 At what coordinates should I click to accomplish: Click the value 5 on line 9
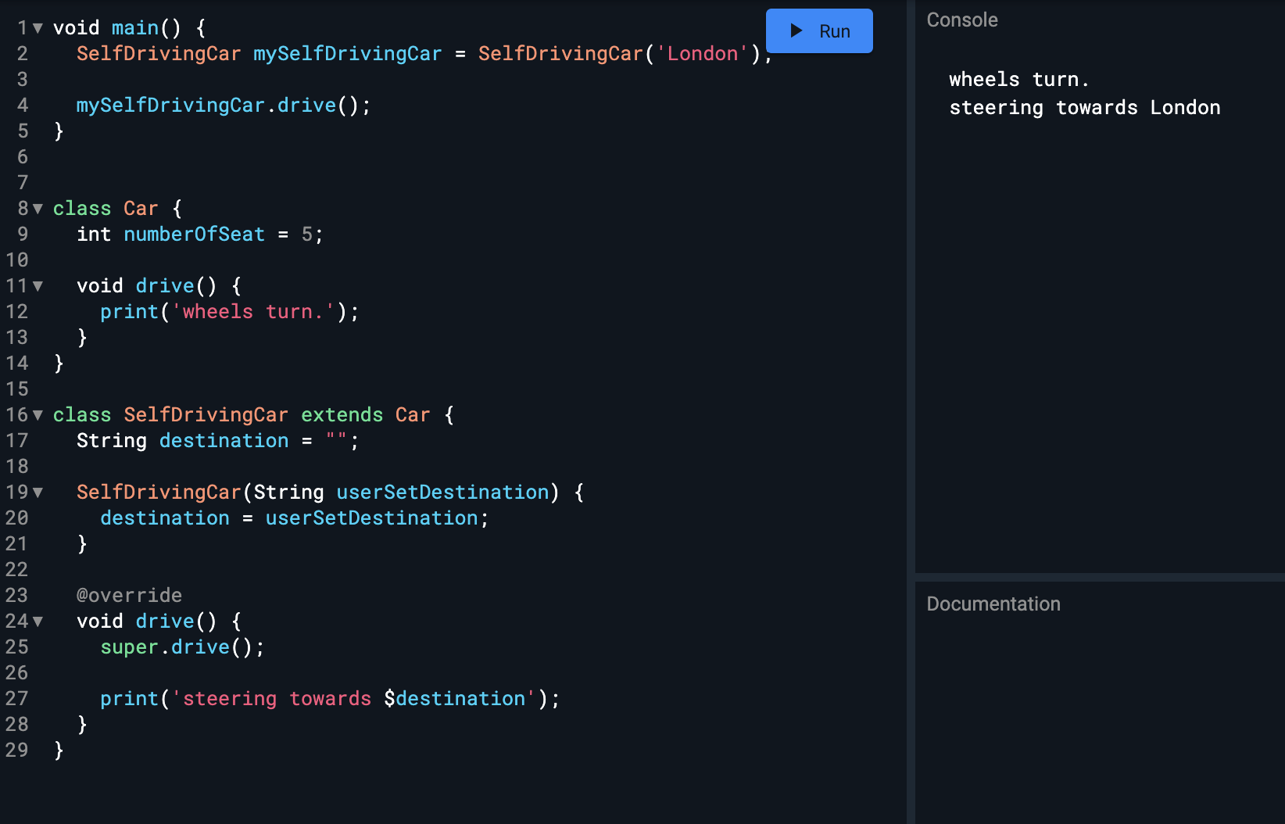tap(307, 235)
